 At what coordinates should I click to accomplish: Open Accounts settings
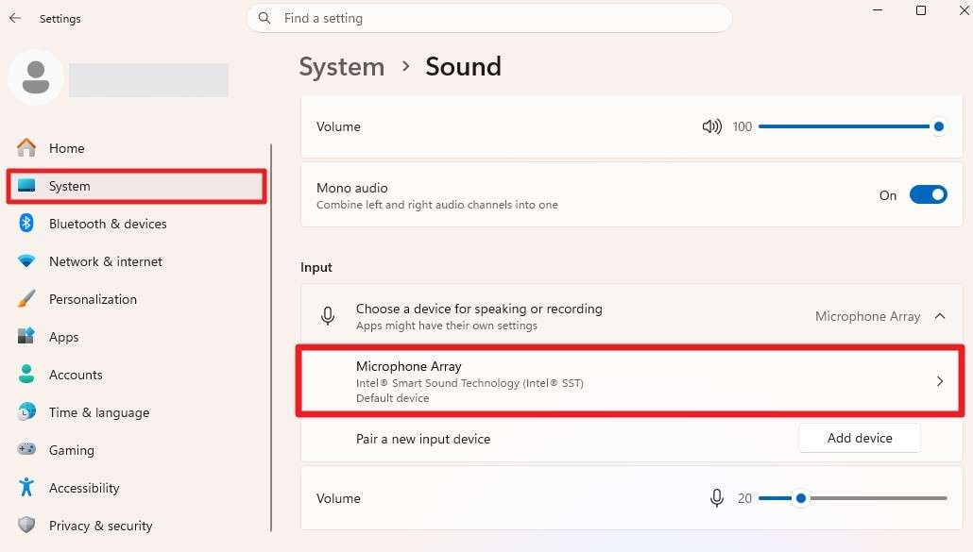pos(137,375)
